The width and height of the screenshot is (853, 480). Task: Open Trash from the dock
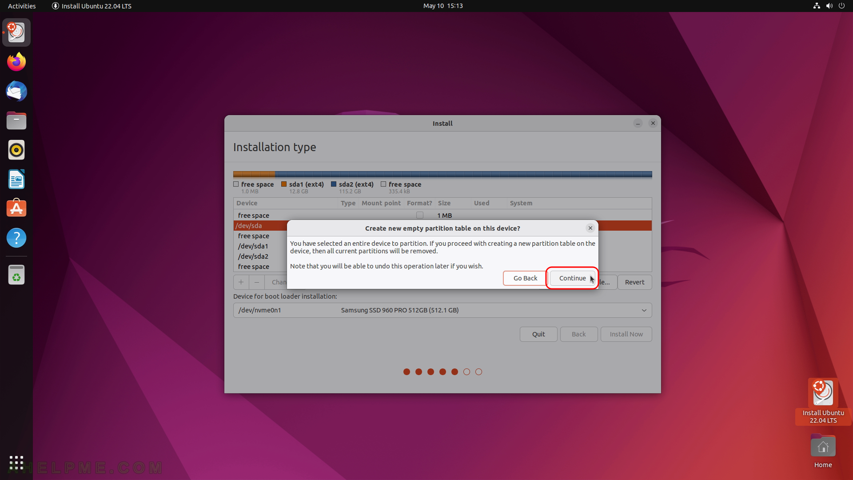pos(16,275)
